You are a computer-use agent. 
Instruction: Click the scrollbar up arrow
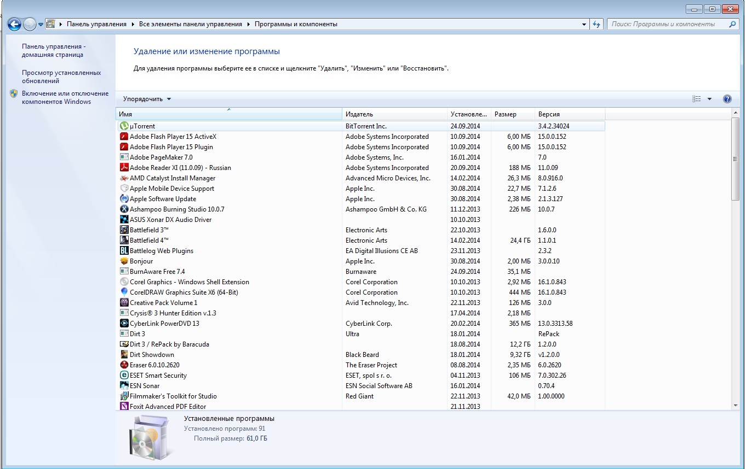coord(736,113)
